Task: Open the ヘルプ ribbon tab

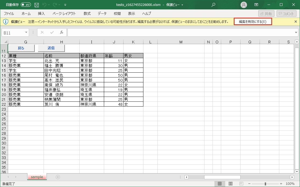Action: (x=147, y=14)
